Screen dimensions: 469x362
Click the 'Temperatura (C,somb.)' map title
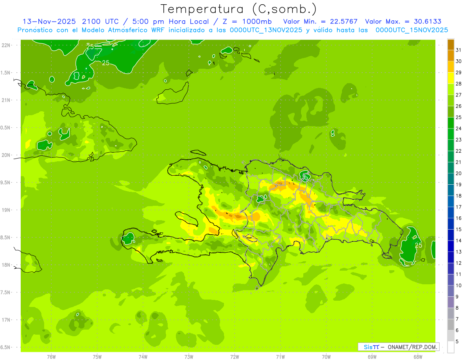pyautogui.click(x=239, y=9)
